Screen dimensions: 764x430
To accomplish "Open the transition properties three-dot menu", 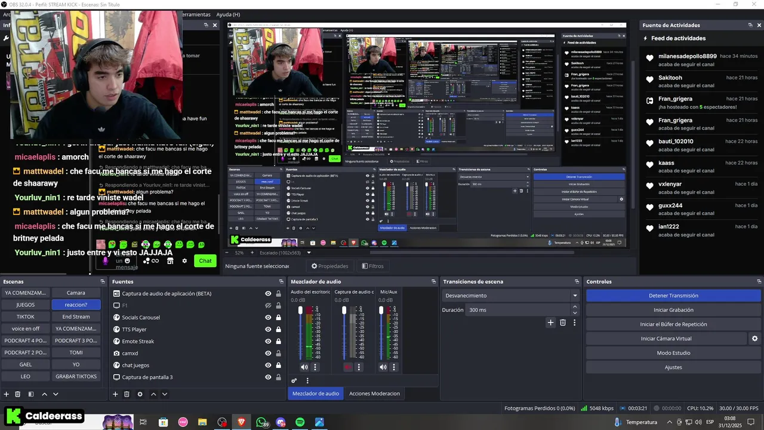I will point(575,322).
